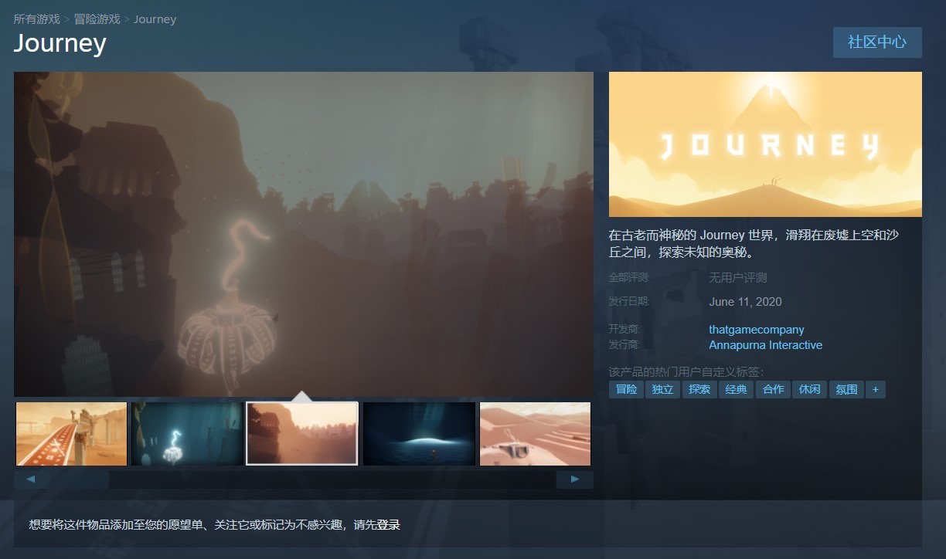Click the main screenshot preview image
This screenshot has width=946, height=559.
pos(304,234)
